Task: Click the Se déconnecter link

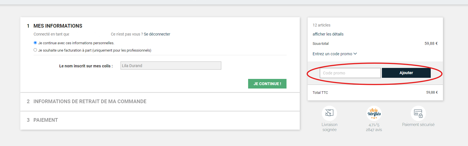Action: [x=157, y=34]
